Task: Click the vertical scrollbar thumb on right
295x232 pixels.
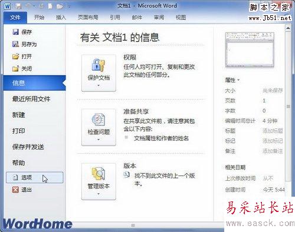Action: (288, 106)
